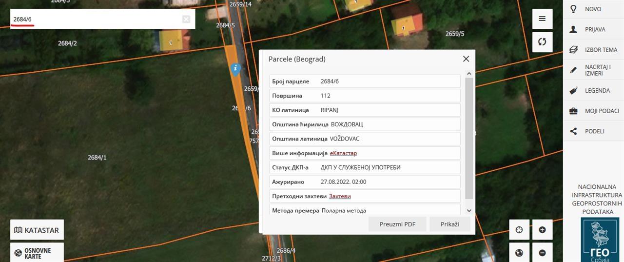
Task: Click parcel label 2684/5 on map
Action: [x=225, y=25]
